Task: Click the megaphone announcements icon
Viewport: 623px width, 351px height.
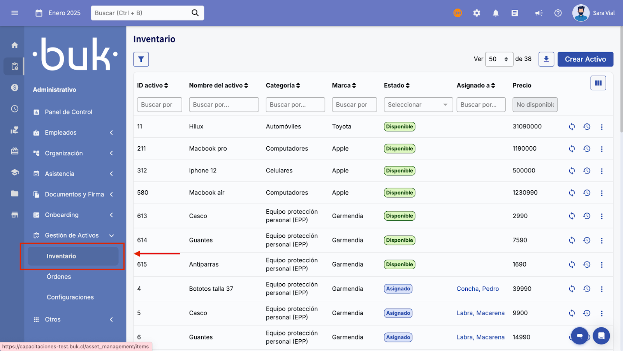Action: 539,13
